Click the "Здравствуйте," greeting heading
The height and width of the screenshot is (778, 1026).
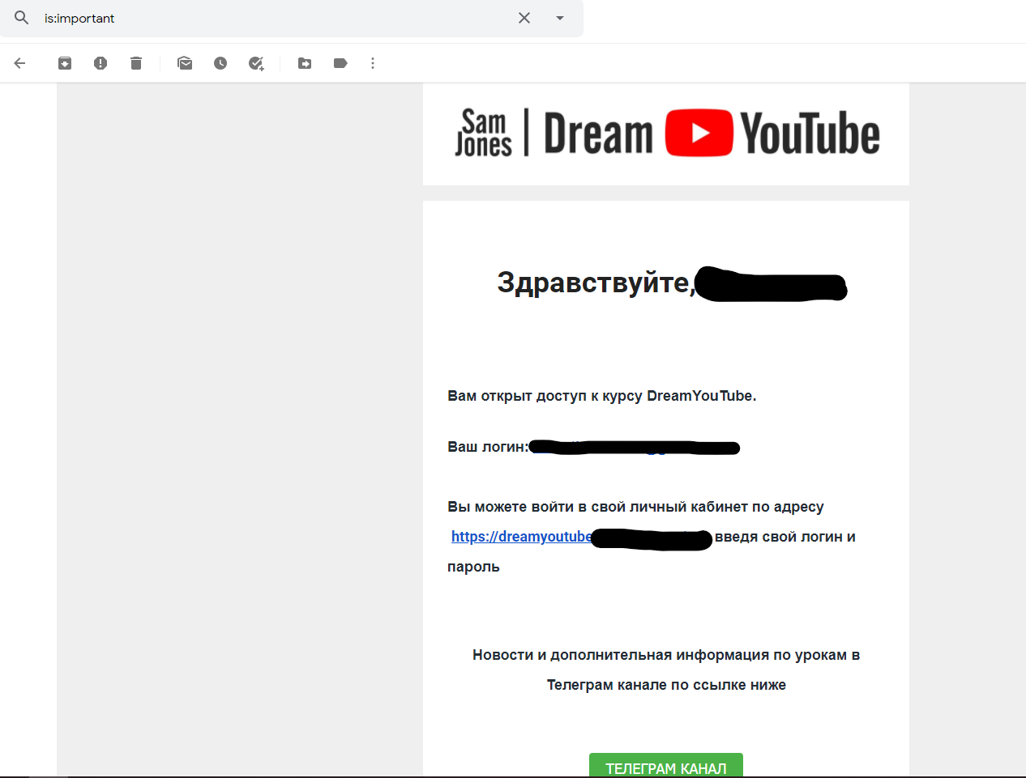[x=596, y=283]
